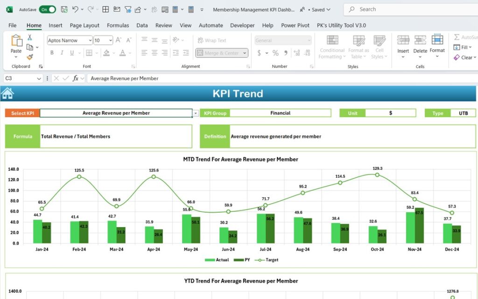Click the Excel app logo icon
This screenshot has width=478, height=299.
[x=9, y=9]
